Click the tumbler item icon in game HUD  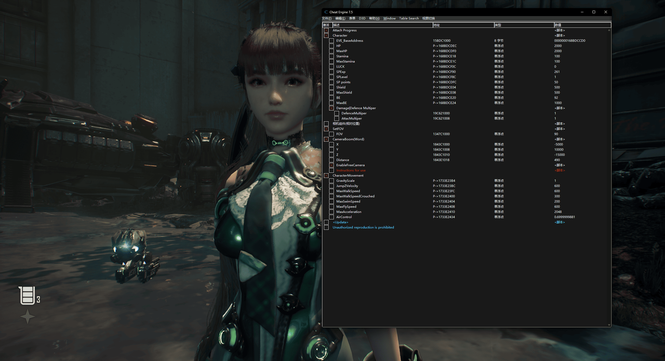[28, 295]
